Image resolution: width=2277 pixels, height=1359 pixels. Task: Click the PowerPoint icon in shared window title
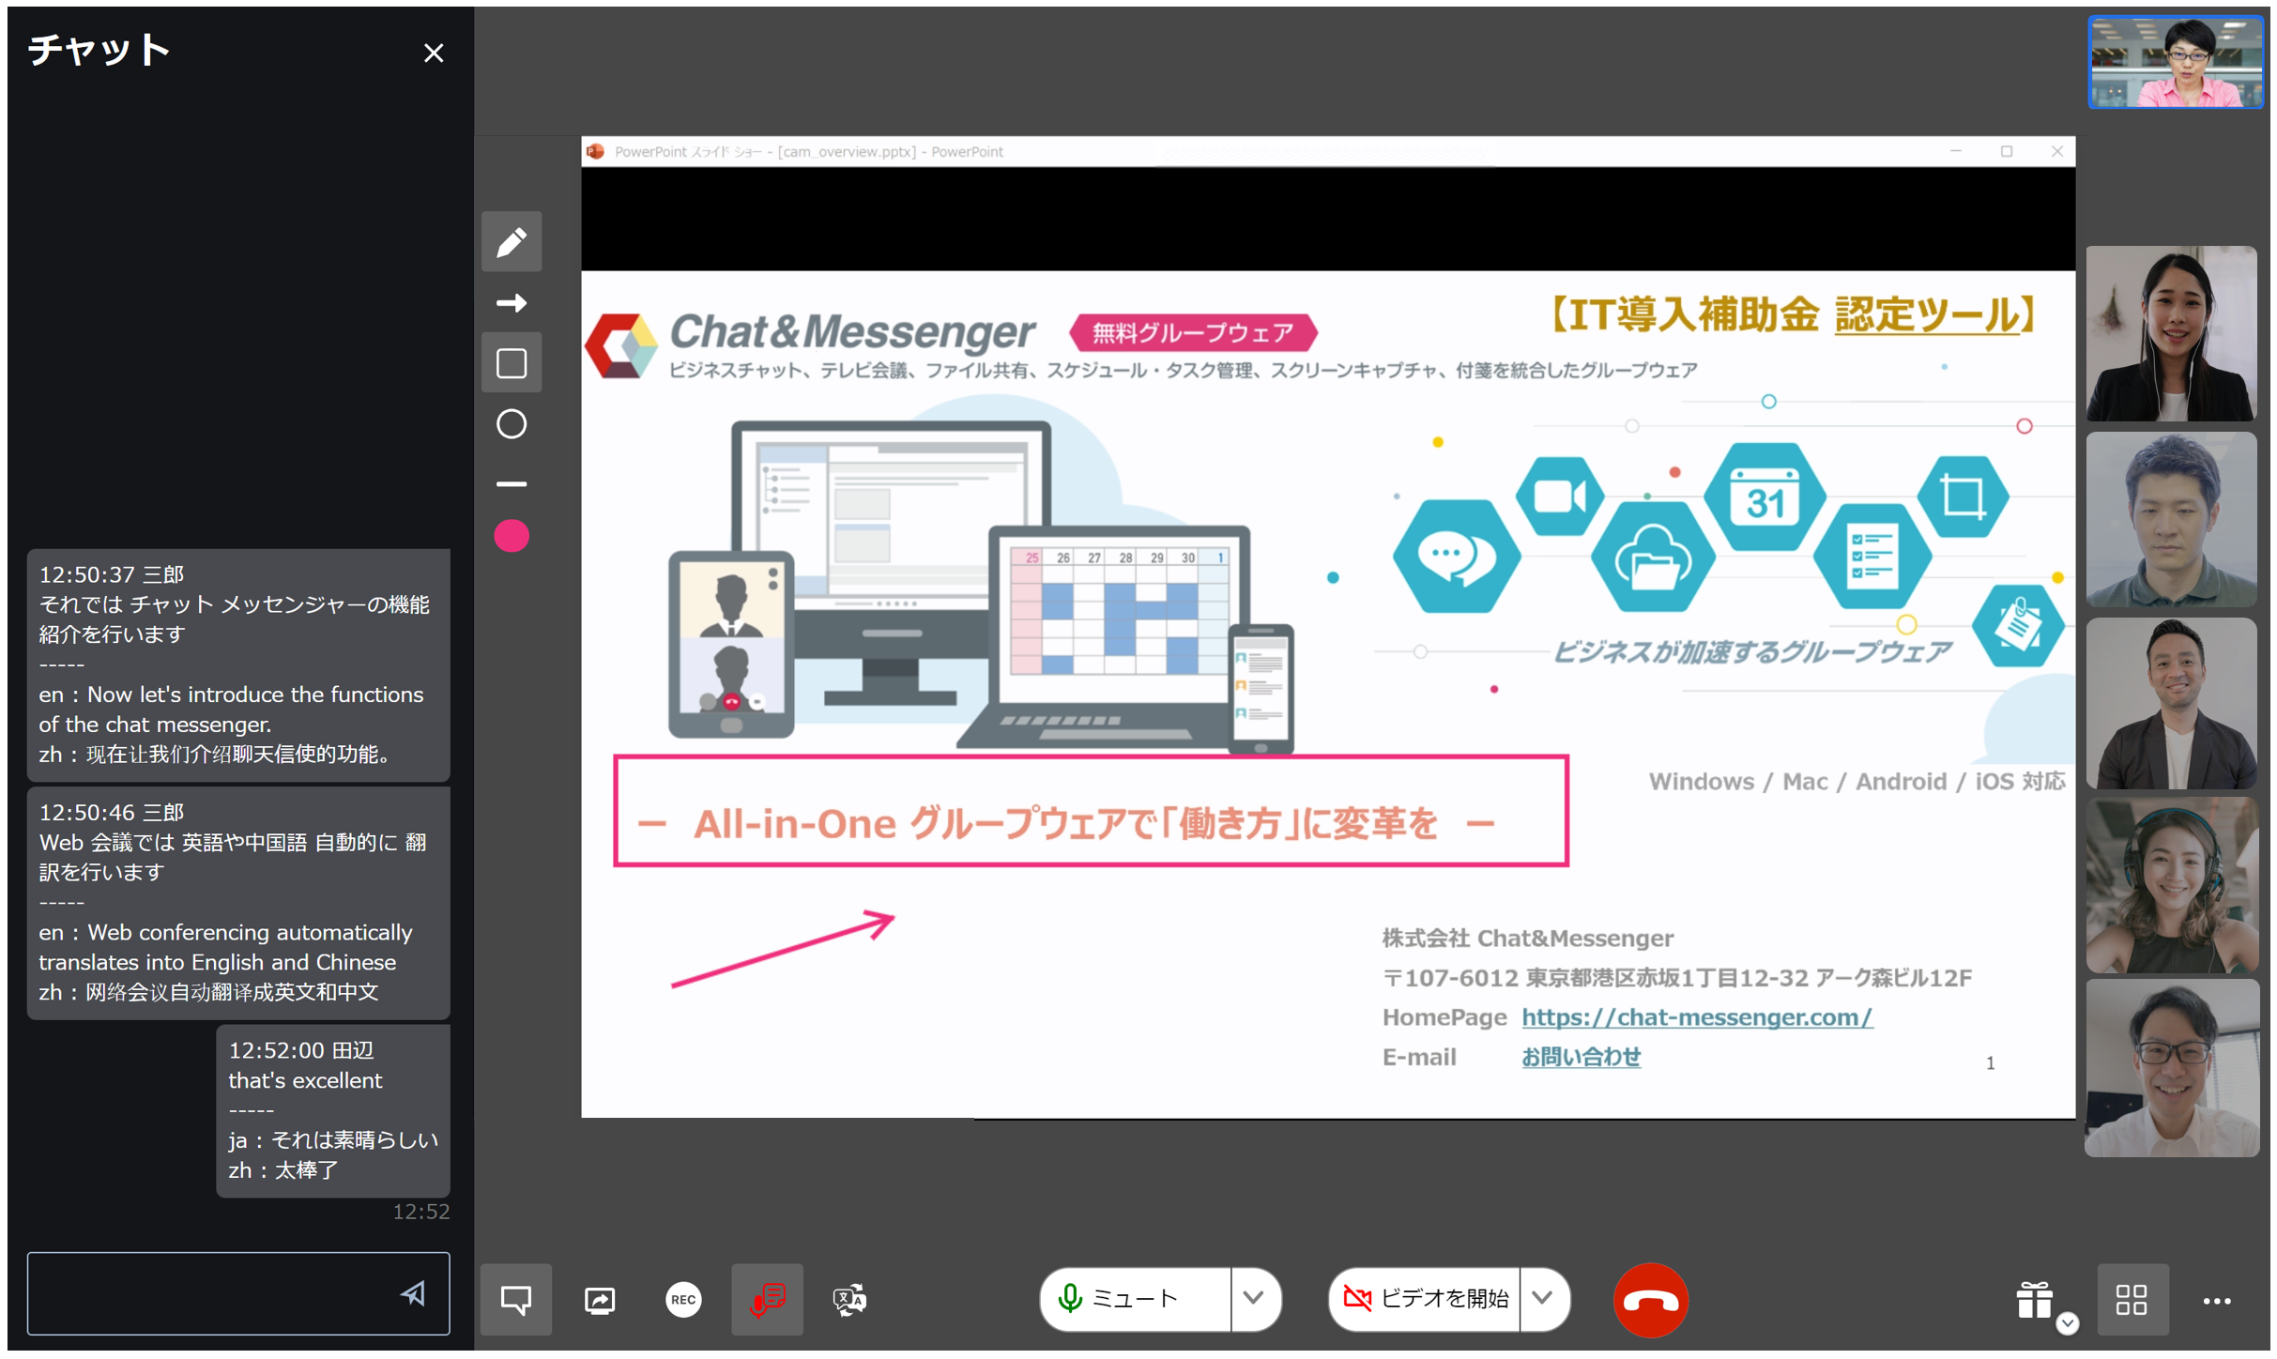[x=595, y=151]
